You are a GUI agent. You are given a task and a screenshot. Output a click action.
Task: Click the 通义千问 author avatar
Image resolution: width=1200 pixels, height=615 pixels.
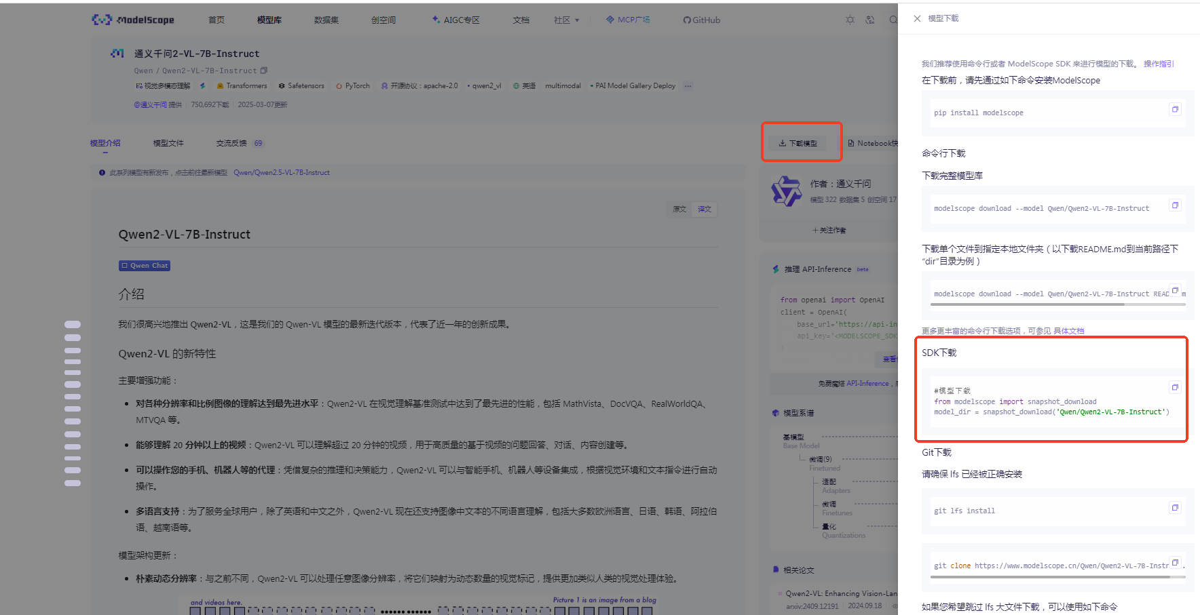pyautogui.click(x=786, y=191)
